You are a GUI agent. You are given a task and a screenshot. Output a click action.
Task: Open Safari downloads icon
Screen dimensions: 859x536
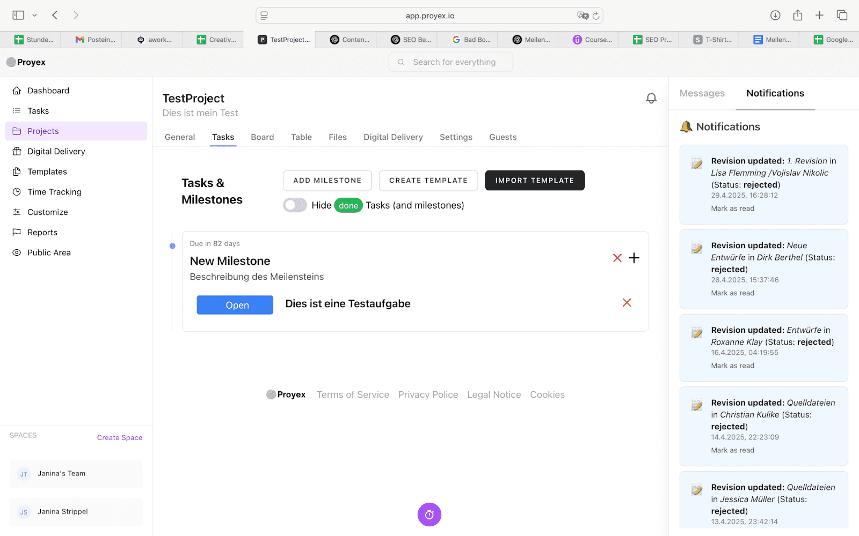(x=775, y=15)
